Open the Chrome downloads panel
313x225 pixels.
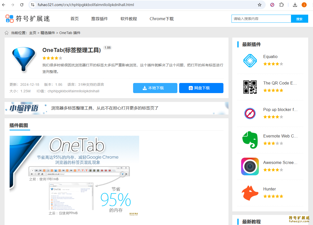pos(295,5)
